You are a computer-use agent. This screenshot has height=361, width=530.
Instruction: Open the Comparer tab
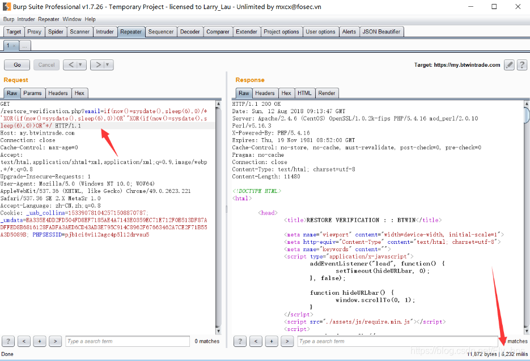[x=218, y=32]
